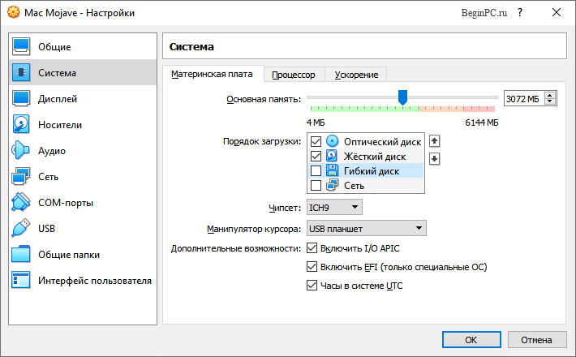Enable Гибкий диск boot checkbox

coord(316,170)
